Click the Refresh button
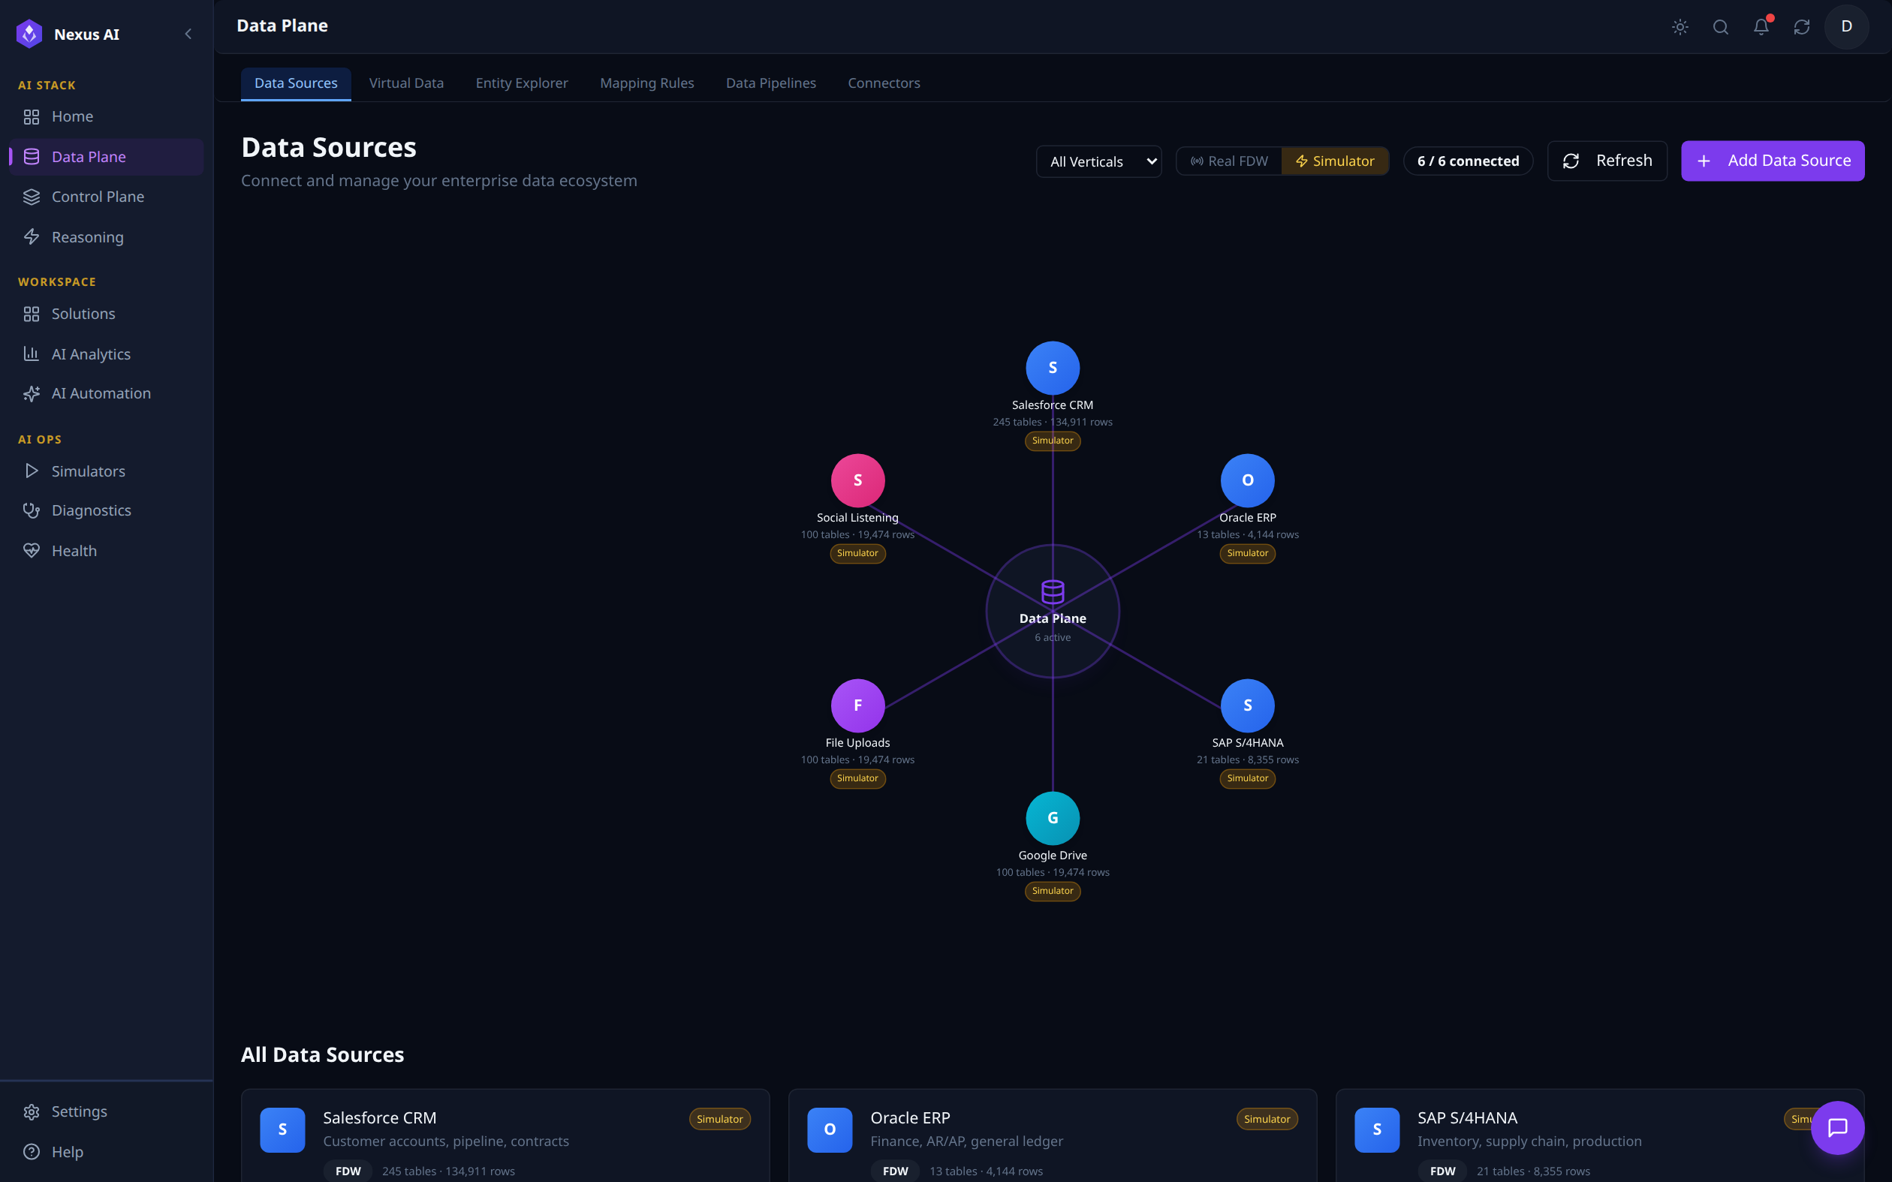The height and width of the screenshot is (1182, 1892). click(x=1607, y=161)
